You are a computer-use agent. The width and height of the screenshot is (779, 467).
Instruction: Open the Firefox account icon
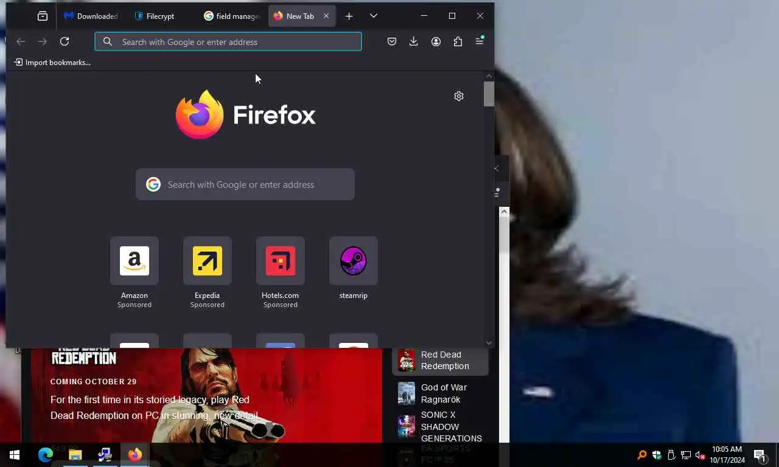pyautogui.click(x=436, y=41)
